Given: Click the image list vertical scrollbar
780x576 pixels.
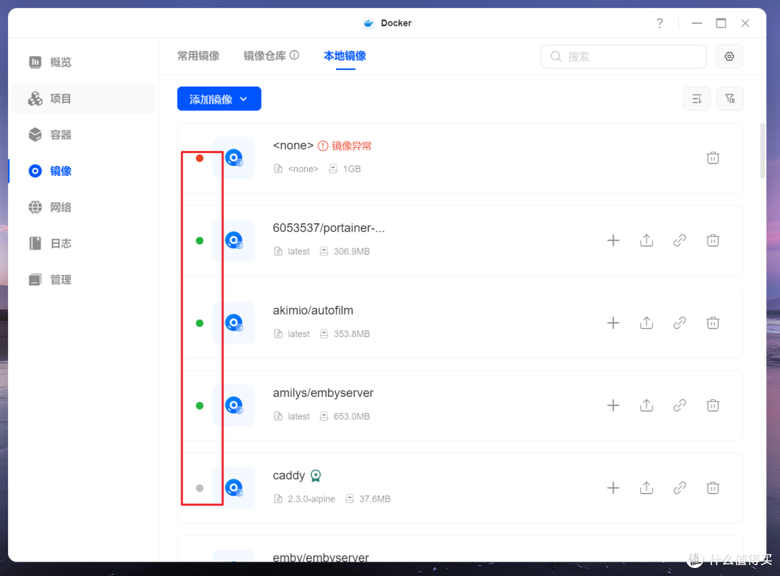Looking at the screenshot, I should 762,151.
